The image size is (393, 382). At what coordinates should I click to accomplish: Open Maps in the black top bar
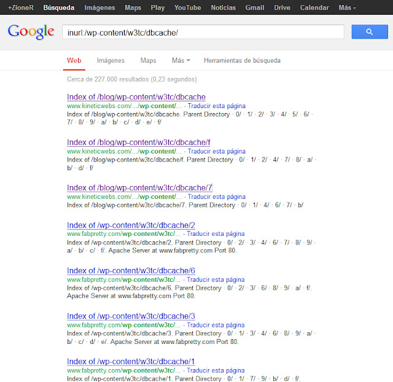point(133,7)
